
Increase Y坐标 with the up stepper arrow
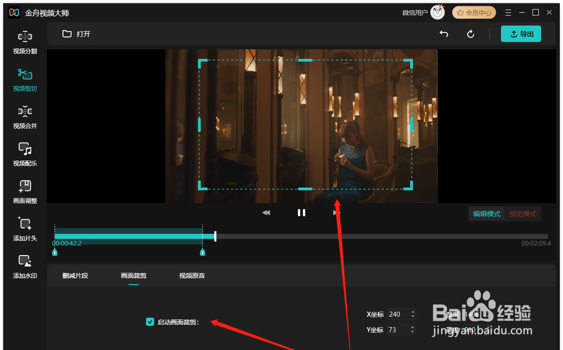pyautogui.click(x=413, y=327)
